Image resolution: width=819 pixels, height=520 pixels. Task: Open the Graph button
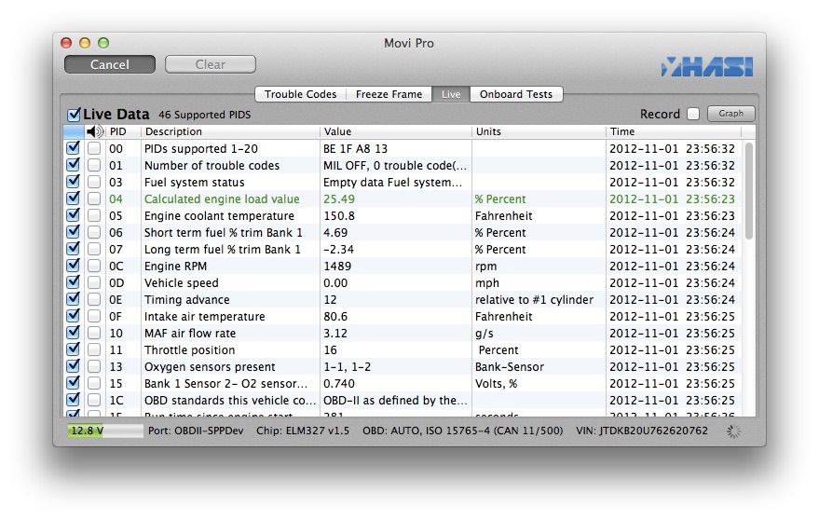(730, 114)
